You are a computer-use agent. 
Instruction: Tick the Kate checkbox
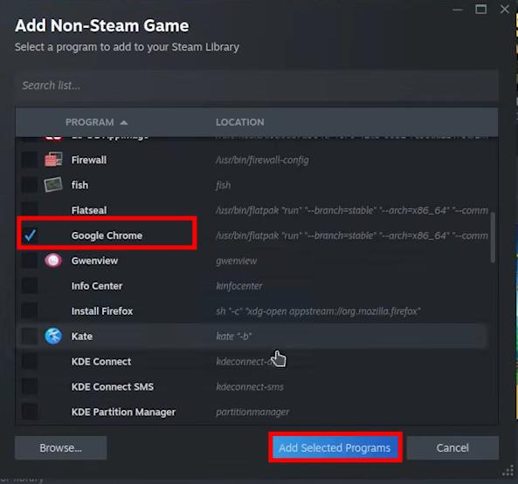[30, 337]
